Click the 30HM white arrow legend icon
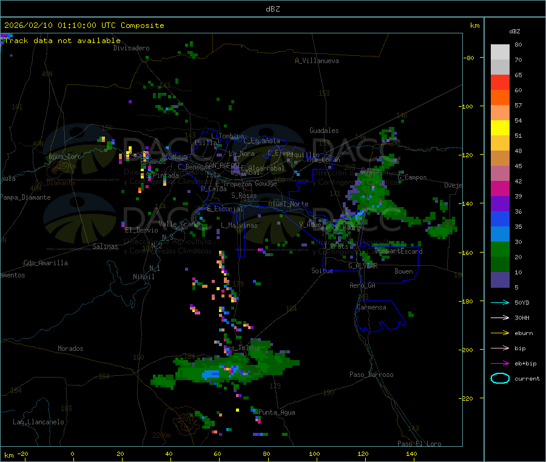This screenshot has width=546, height=462. click(x=500, y=318)
